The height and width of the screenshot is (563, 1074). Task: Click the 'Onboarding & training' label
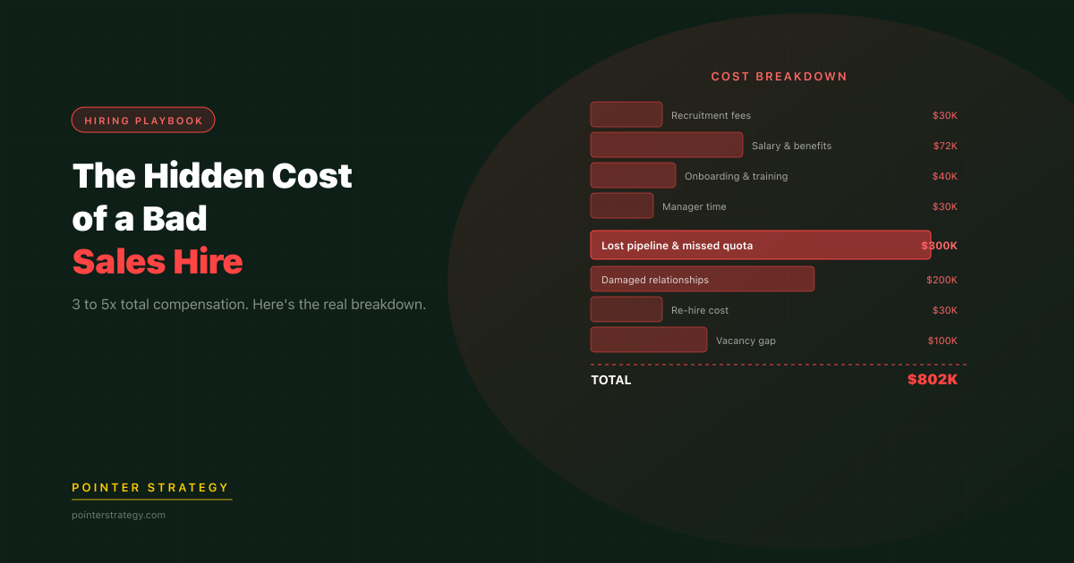click(x=736, y=176)
